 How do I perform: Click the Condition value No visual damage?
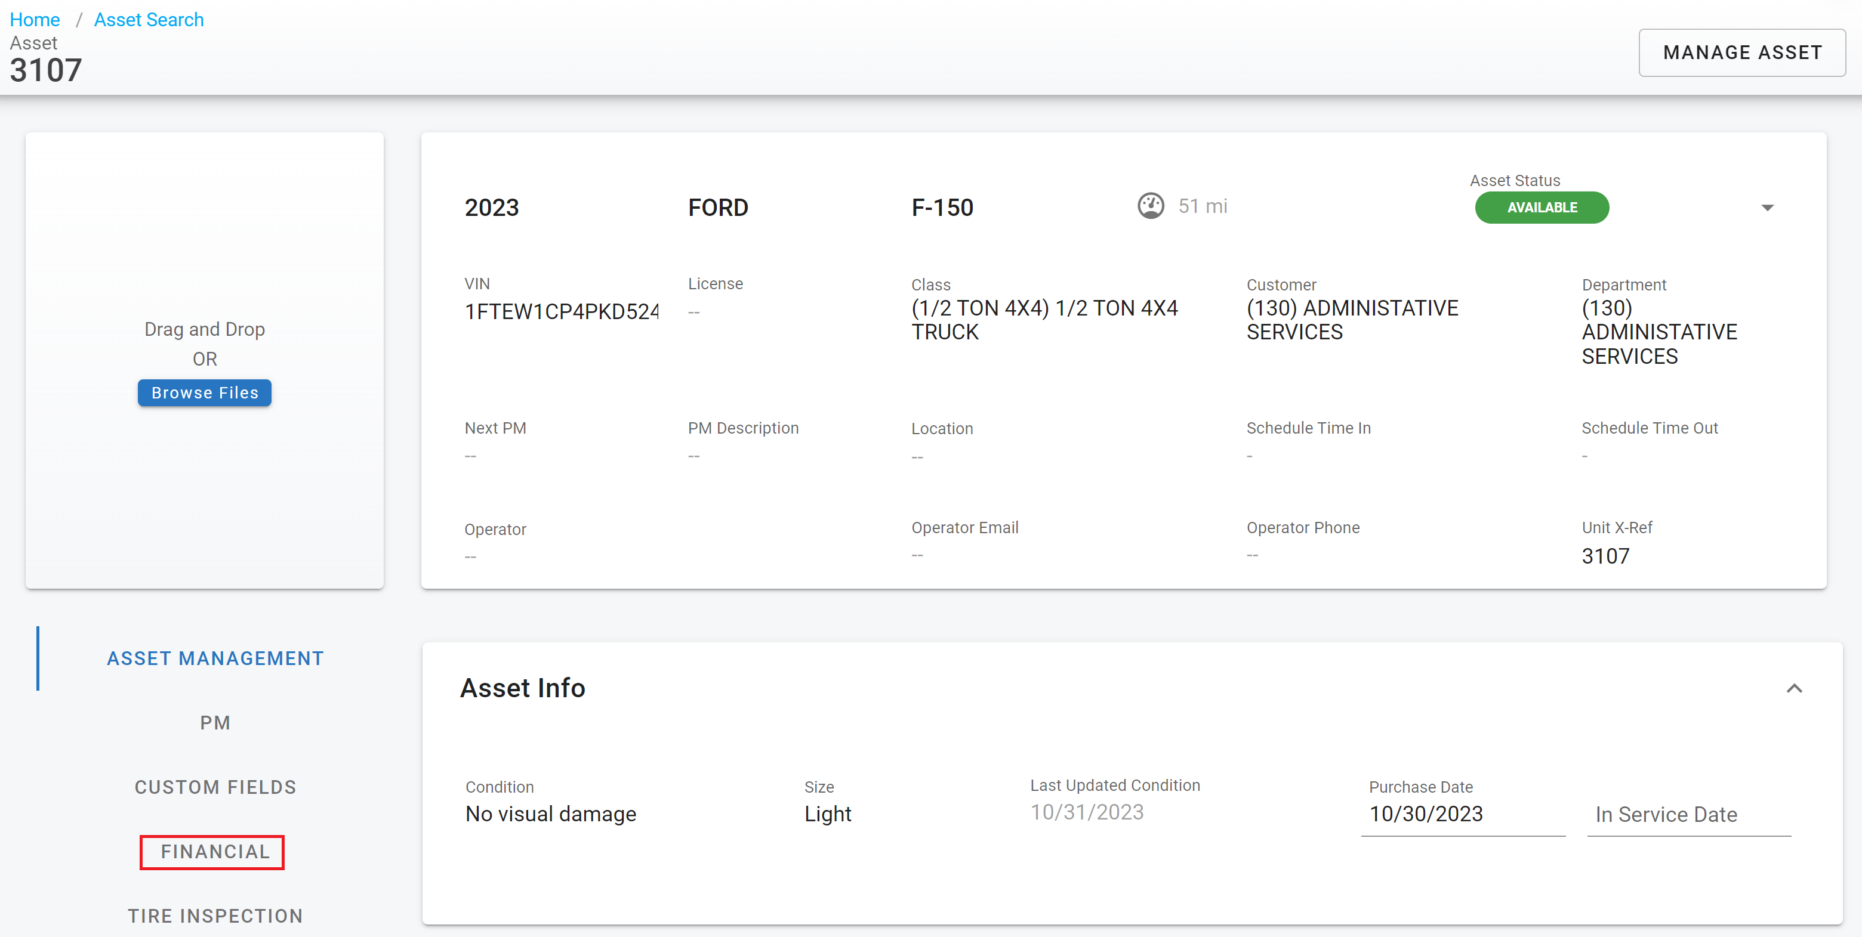click(x=551, y=814)
